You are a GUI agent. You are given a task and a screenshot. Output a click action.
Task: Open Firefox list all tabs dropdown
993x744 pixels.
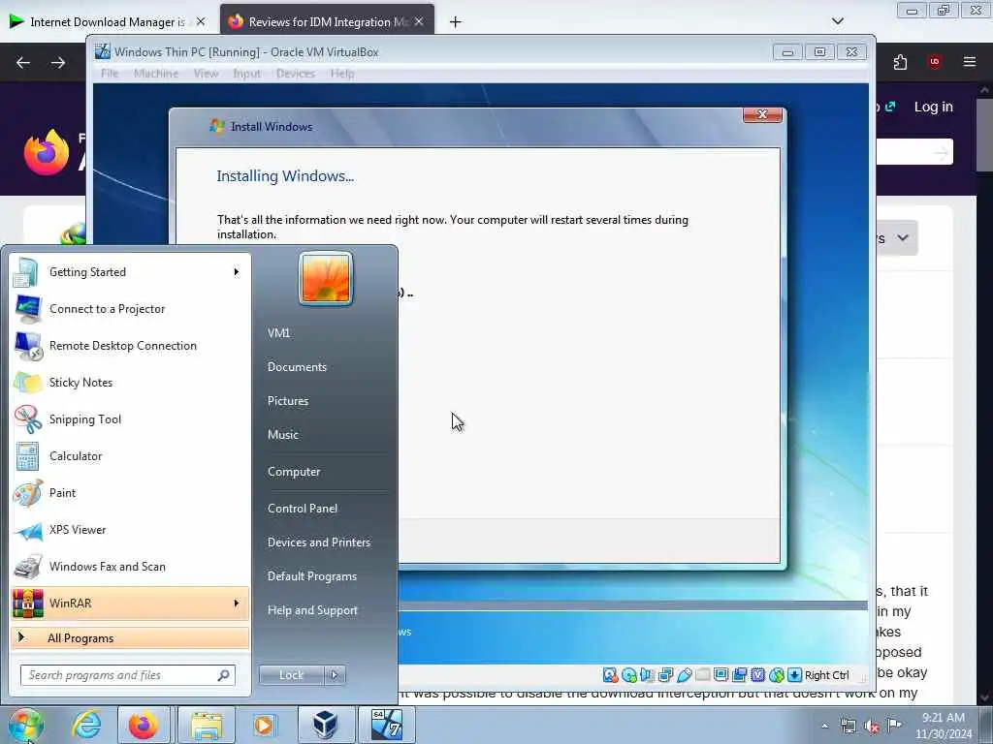837,21
